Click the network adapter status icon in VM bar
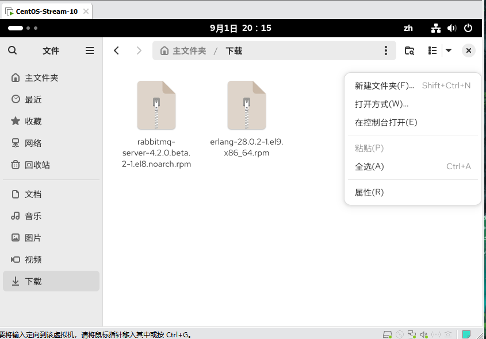486x339 pixels. (x=412, y=334)
